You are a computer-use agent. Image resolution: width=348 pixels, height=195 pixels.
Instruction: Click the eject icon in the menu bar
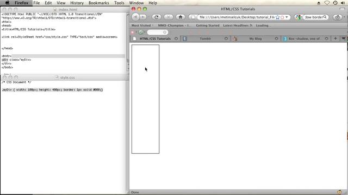319,3
